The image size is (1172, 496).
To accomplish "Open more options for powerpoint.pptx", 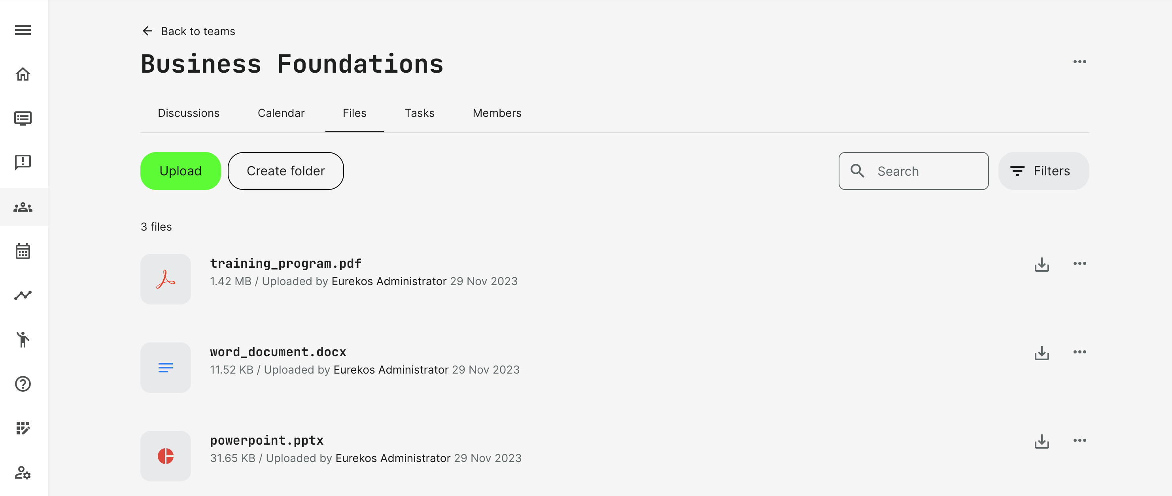I will 1079,440.
